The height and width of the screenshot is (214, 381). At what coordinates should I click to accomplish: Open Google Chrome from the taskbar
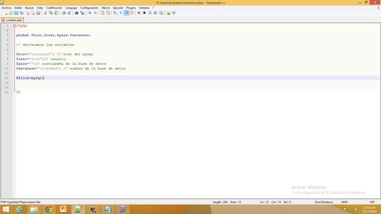point(49,209)
